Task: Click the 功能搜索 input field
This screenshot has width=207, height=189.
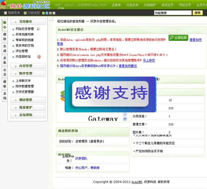Action: pyautogui.click(x=173, y=13)
